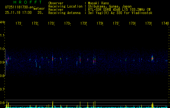The width and height of the screenshot is (170, 108).
Task: Click the green HROFFT title
Action: (x=28, y=2)
